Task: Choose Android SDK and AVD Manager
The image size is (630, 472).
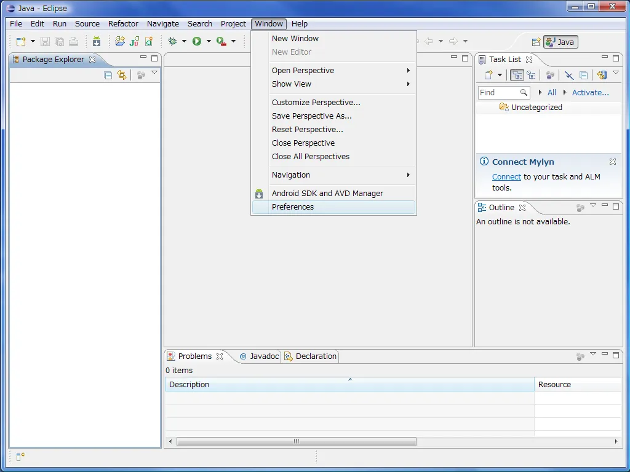Action: tap(333, 194)
